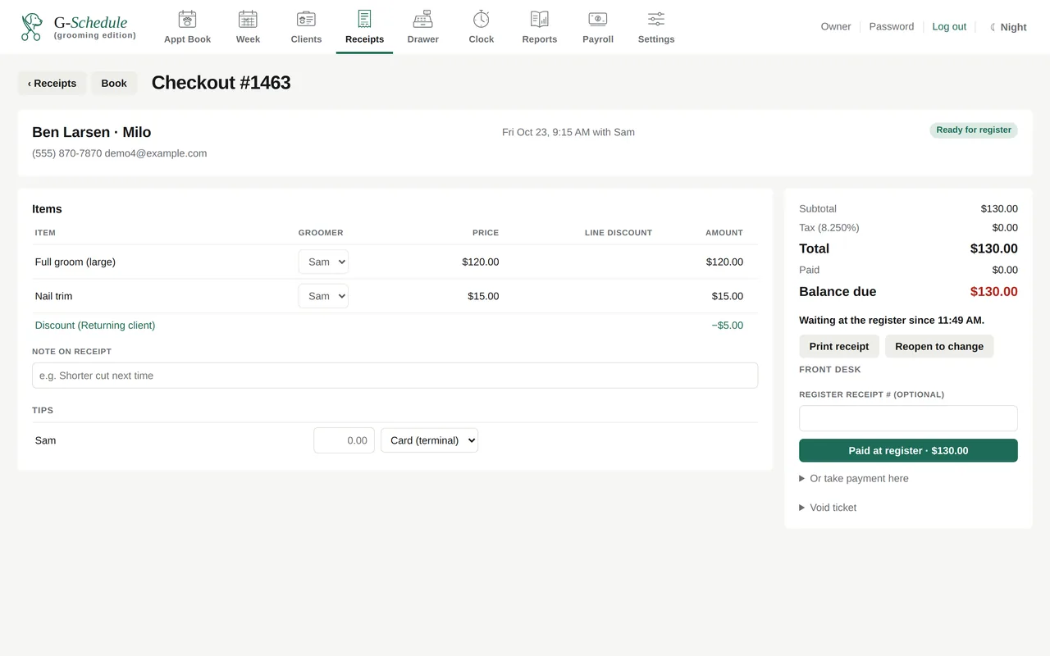Click the Balance due $130.00 amount
This screenshot has width=1050, height=656.
pyautogui.click(x=993, y=292)
